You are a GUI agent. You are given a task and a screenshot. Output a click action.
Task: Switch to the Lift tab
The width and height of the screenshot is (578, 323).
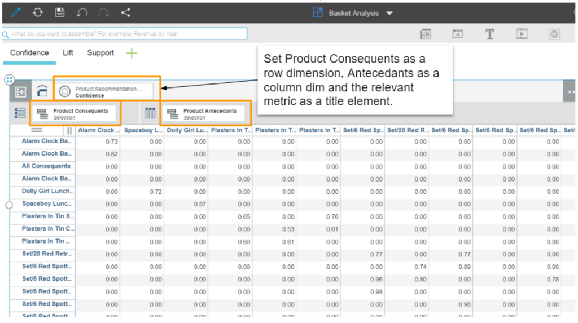(68, 53)
